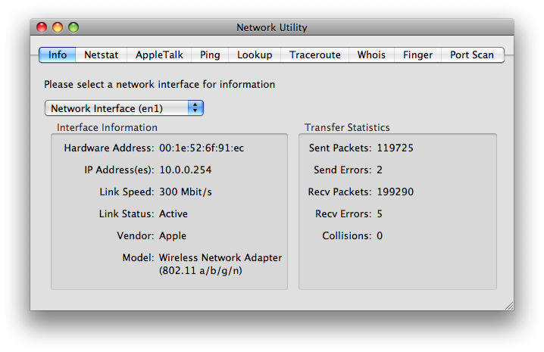
Task: Click the Transfer Statistics heading
Action: [347, 127]
